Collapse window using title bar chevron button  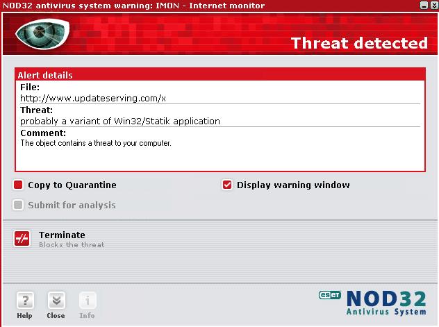tap(434, 6)
